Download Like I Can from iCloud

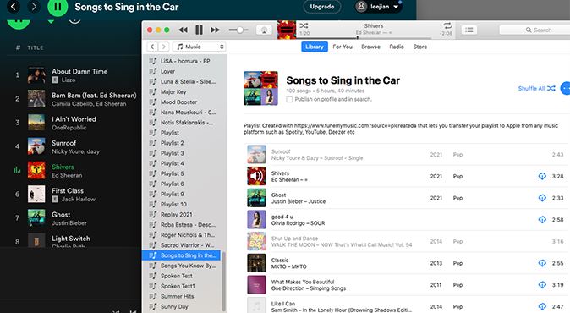click(542, 306)
